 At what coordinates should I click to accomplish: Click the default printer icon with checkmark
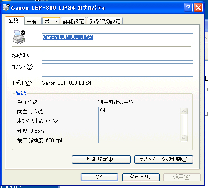point(19,37)
